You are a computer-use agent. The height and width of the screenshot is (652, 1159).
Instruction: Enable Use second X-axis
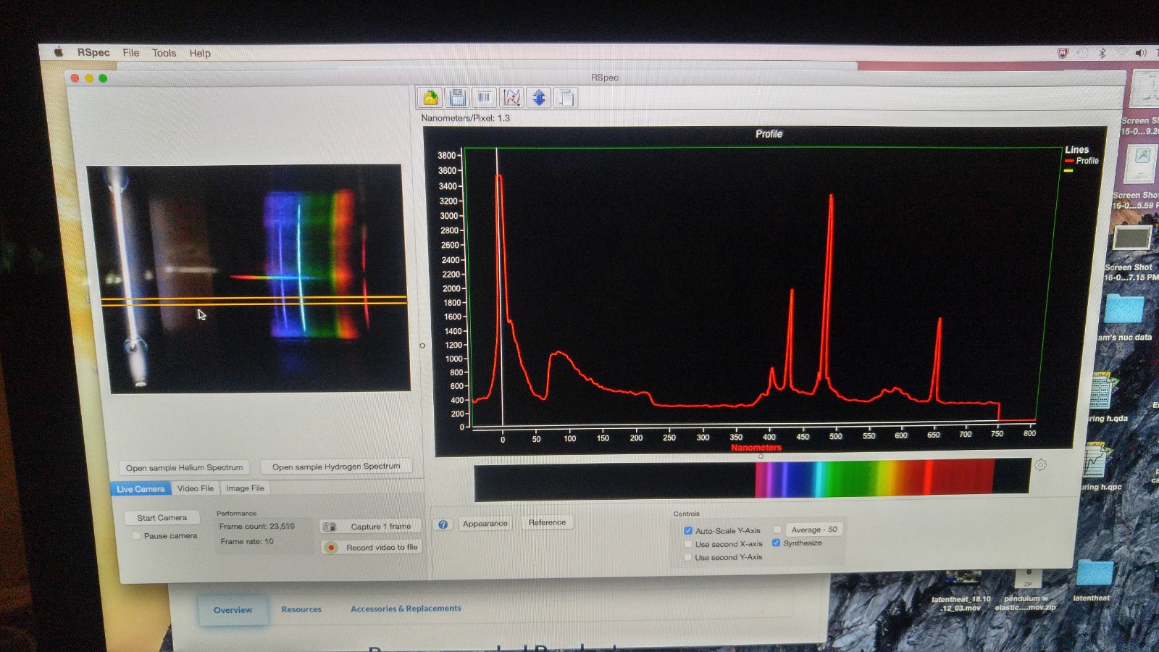click(688, 543)
